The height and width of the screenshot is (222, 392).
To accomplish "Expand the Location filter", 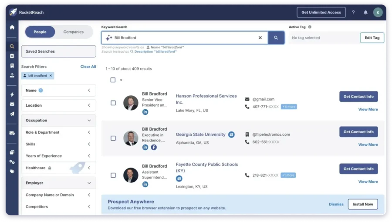I will coord(58,105).
